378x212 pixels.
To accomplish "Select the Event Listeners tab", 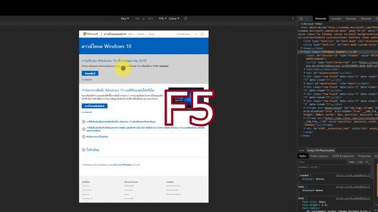I will (320, 156).
